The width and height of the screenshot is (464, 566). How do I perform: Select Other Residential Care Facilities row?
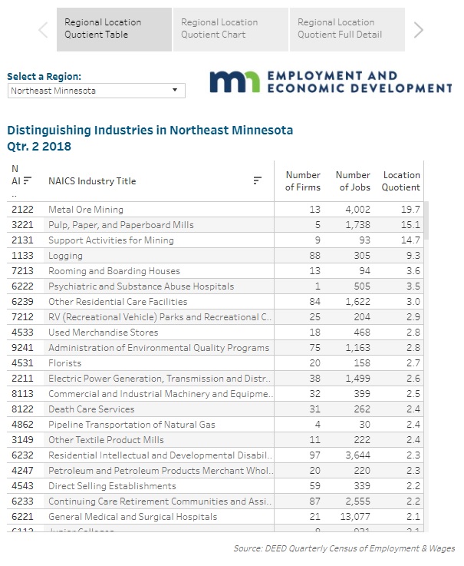216,301
